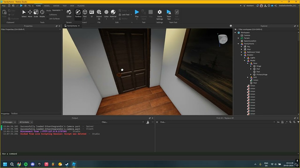Switch to the MODEL ribbon tab

pos(47,6)
